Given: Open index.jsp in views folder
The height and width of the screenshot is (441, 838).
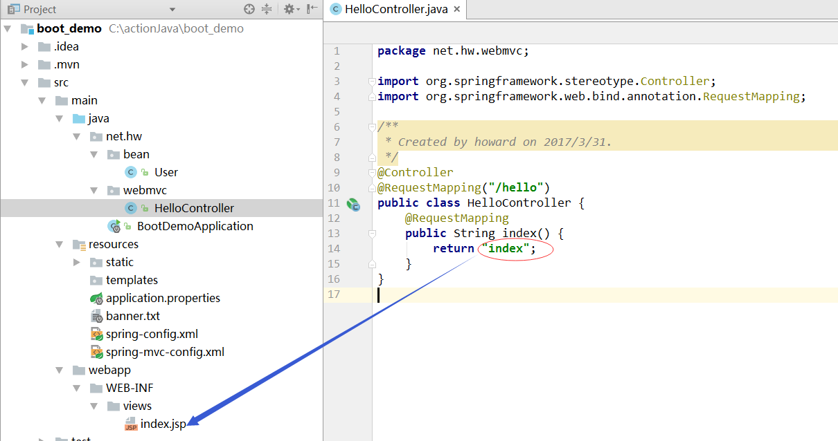Looking at the screenshot, I should pyautogui.click(x=163, y=424).
